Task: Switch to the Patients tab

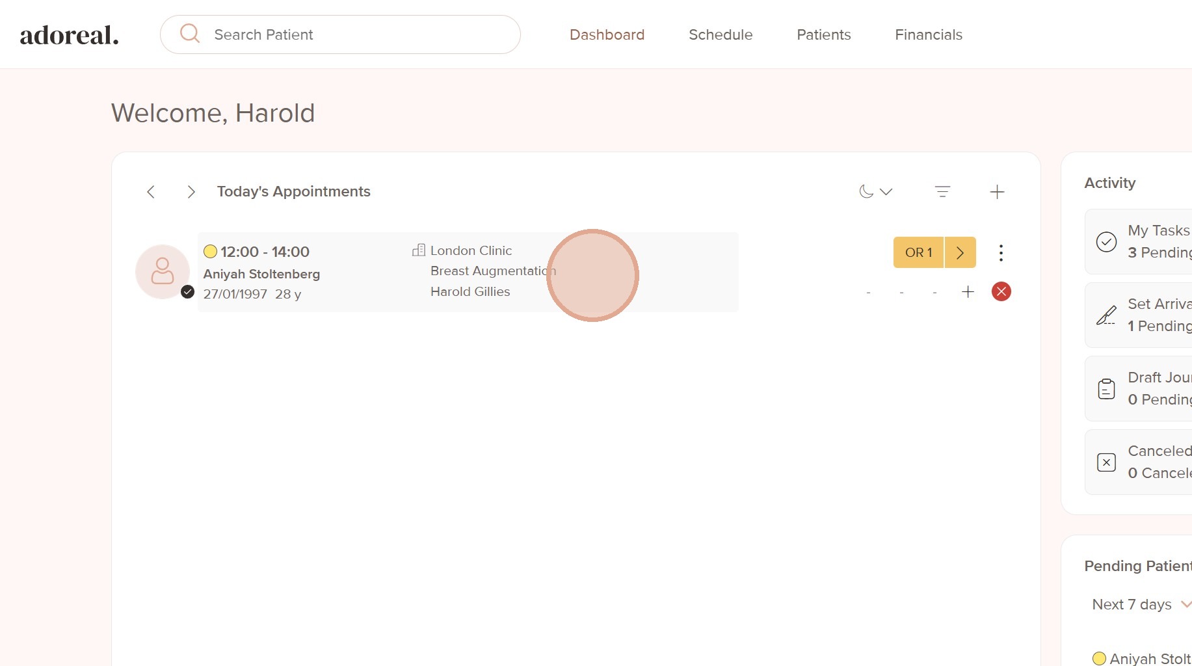Action: (823, 34)
